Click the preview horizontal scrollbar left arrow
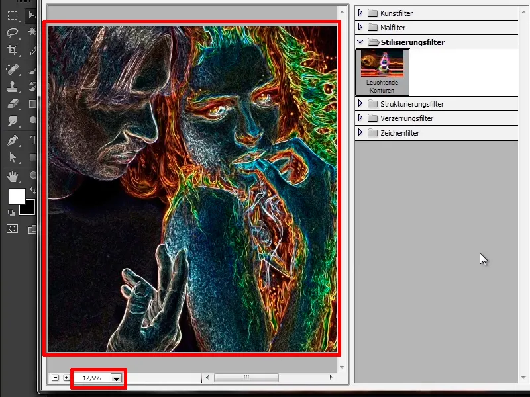The width and height of the screenshot is (530, 397). pos(207,377)
